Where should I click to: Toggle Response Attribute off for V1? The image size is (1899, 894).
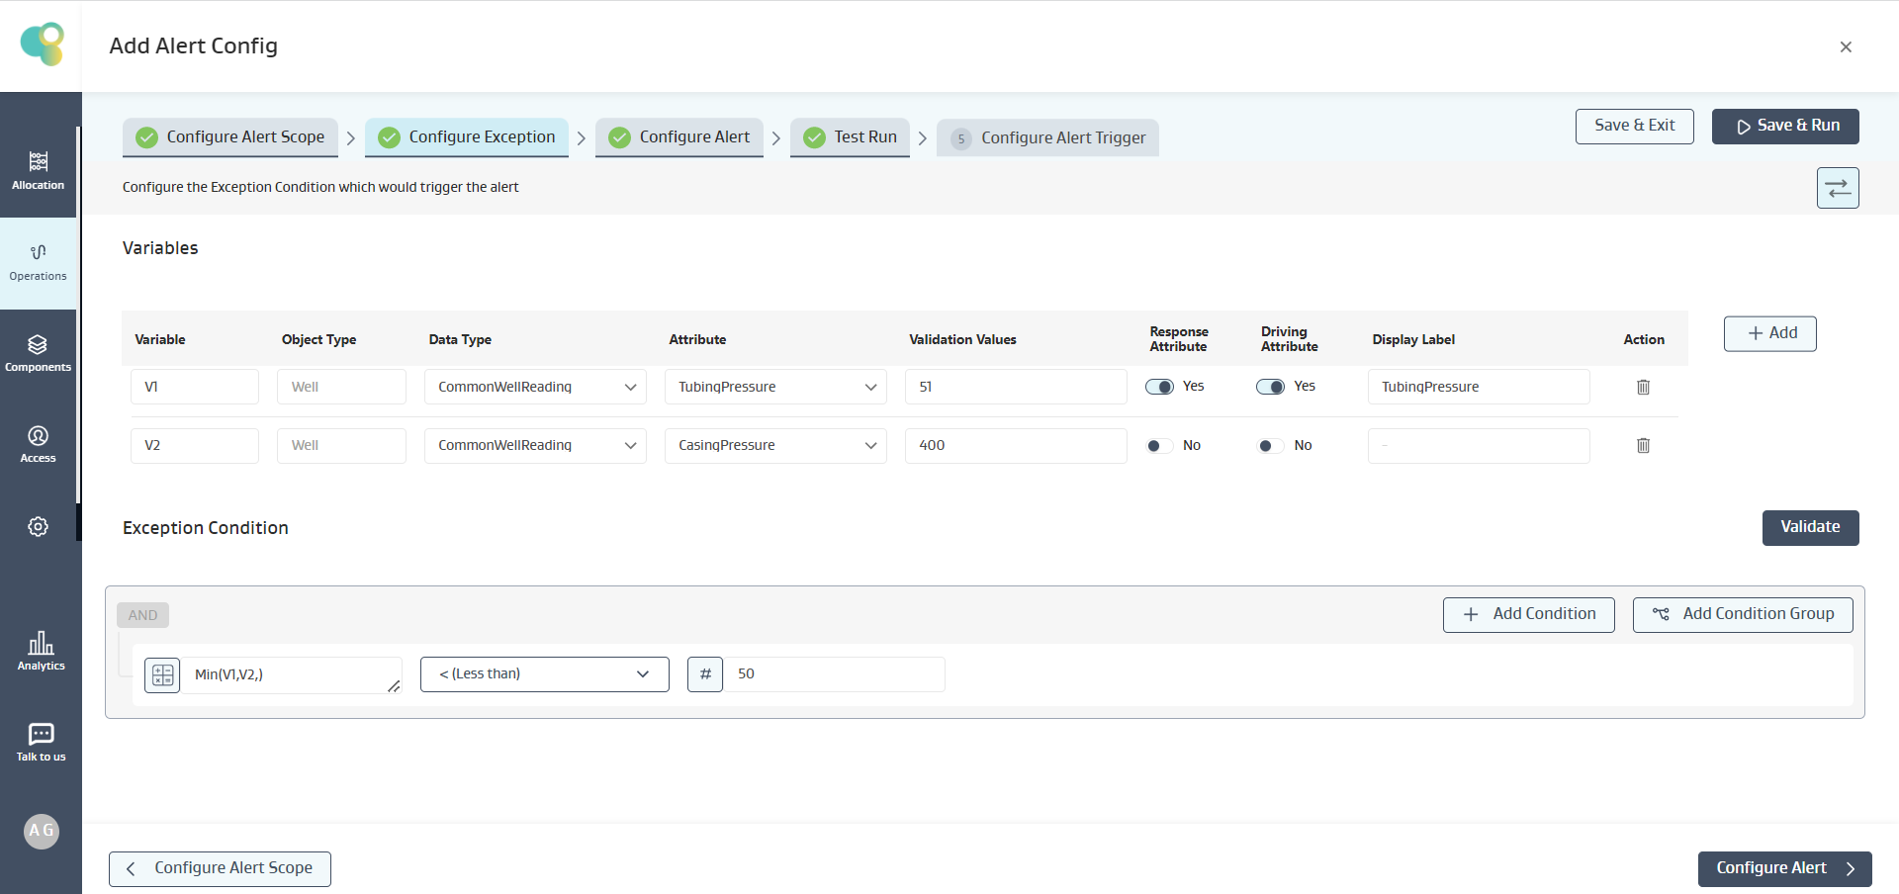coord(1159,387)
